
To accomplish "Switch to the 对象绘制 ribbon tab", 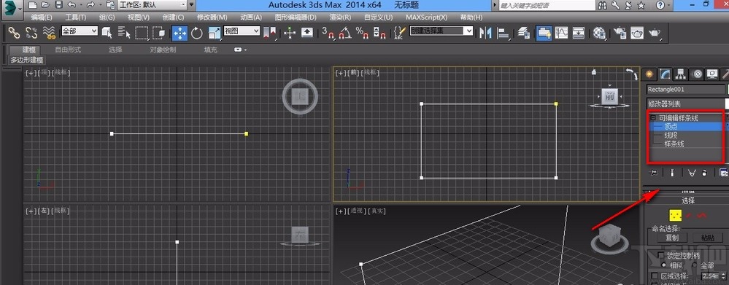I will (163, 50).
